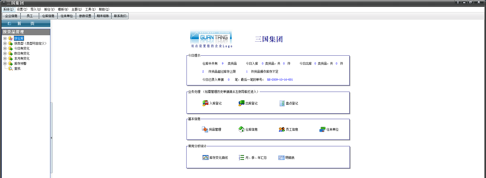This screenshot has height=178, width=486.
Task: Click the 库存预警 folder icon
Action: click(x=11, y=63)
